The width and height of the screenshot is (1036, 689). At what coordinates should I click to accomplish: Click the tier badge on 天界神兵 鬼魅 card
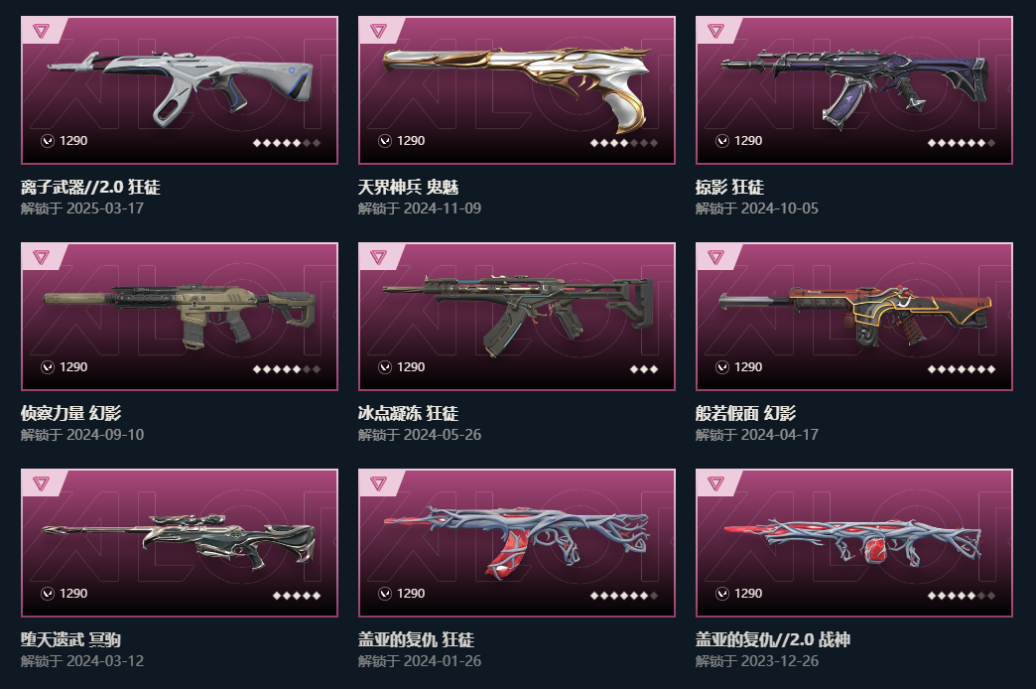379,31
